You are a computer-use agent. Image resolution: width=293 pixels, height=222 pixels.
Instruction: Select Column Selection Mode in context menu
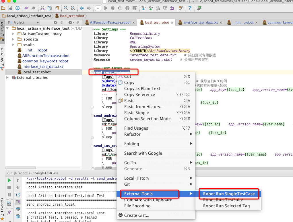click(x=147, y=119)
